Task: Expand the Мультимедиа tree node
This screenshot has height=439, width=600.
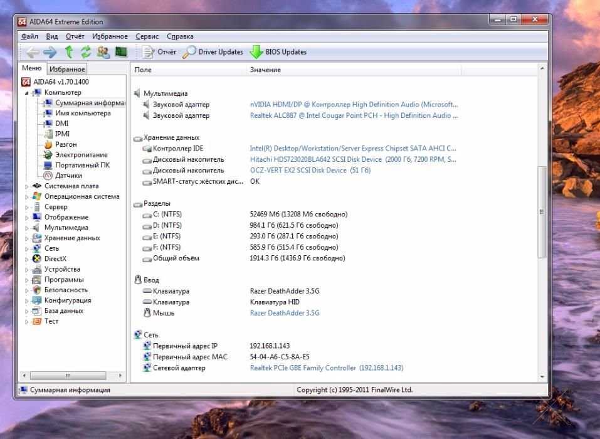Action: (x=27, y=228)
